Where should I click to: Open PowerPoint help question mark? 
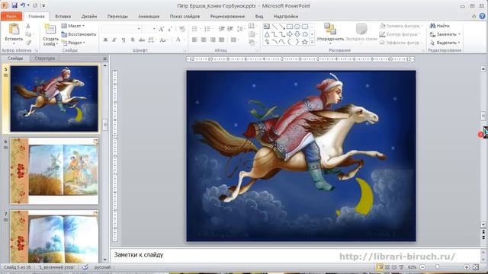(482, 16)
